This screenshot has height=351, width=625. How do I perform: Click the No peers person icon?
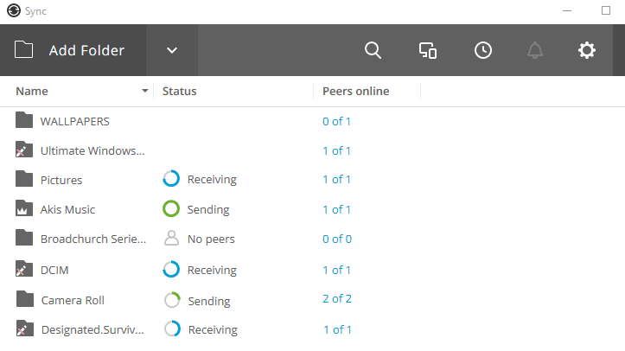click(171, 239)
